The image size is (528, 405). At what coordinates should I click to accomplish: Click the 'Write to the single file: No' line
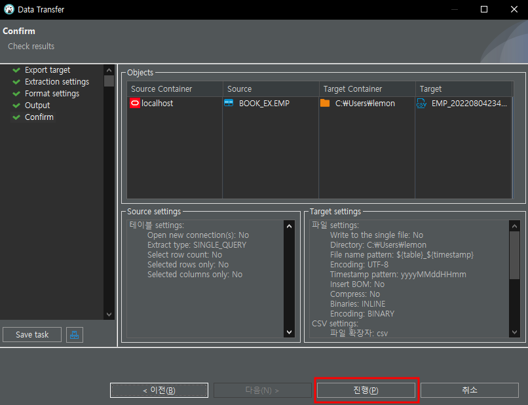click(377, 235)
